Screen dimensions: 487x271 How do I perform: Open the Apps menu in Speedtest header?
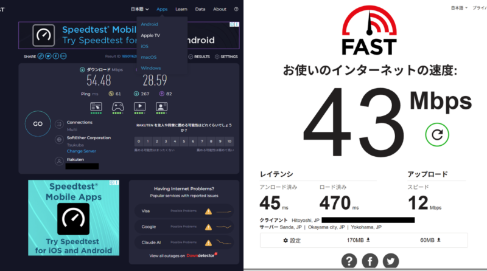point(162,9)
